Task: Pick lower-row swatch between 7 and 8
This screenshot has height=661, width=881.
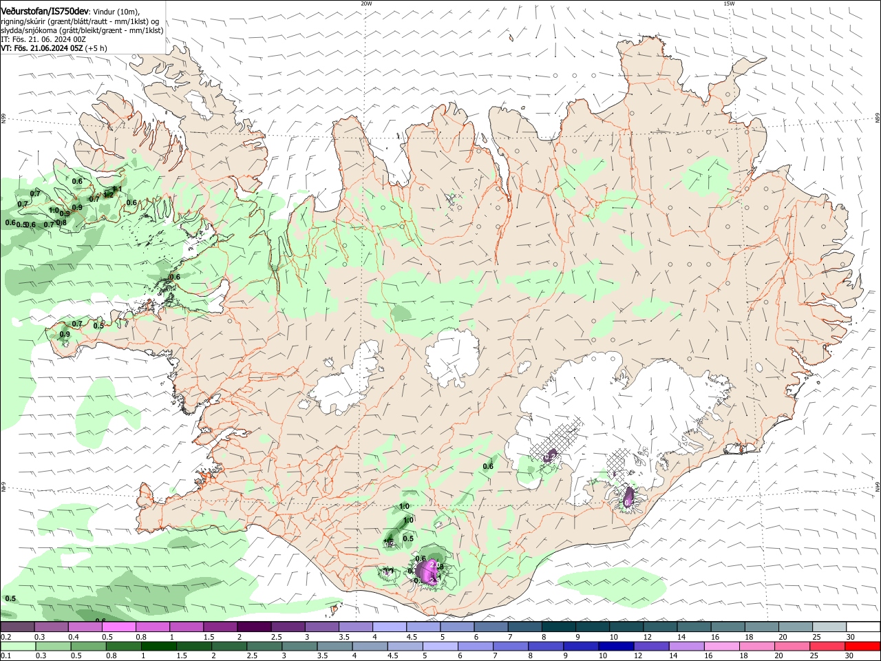Action: (x=511, y=646)
